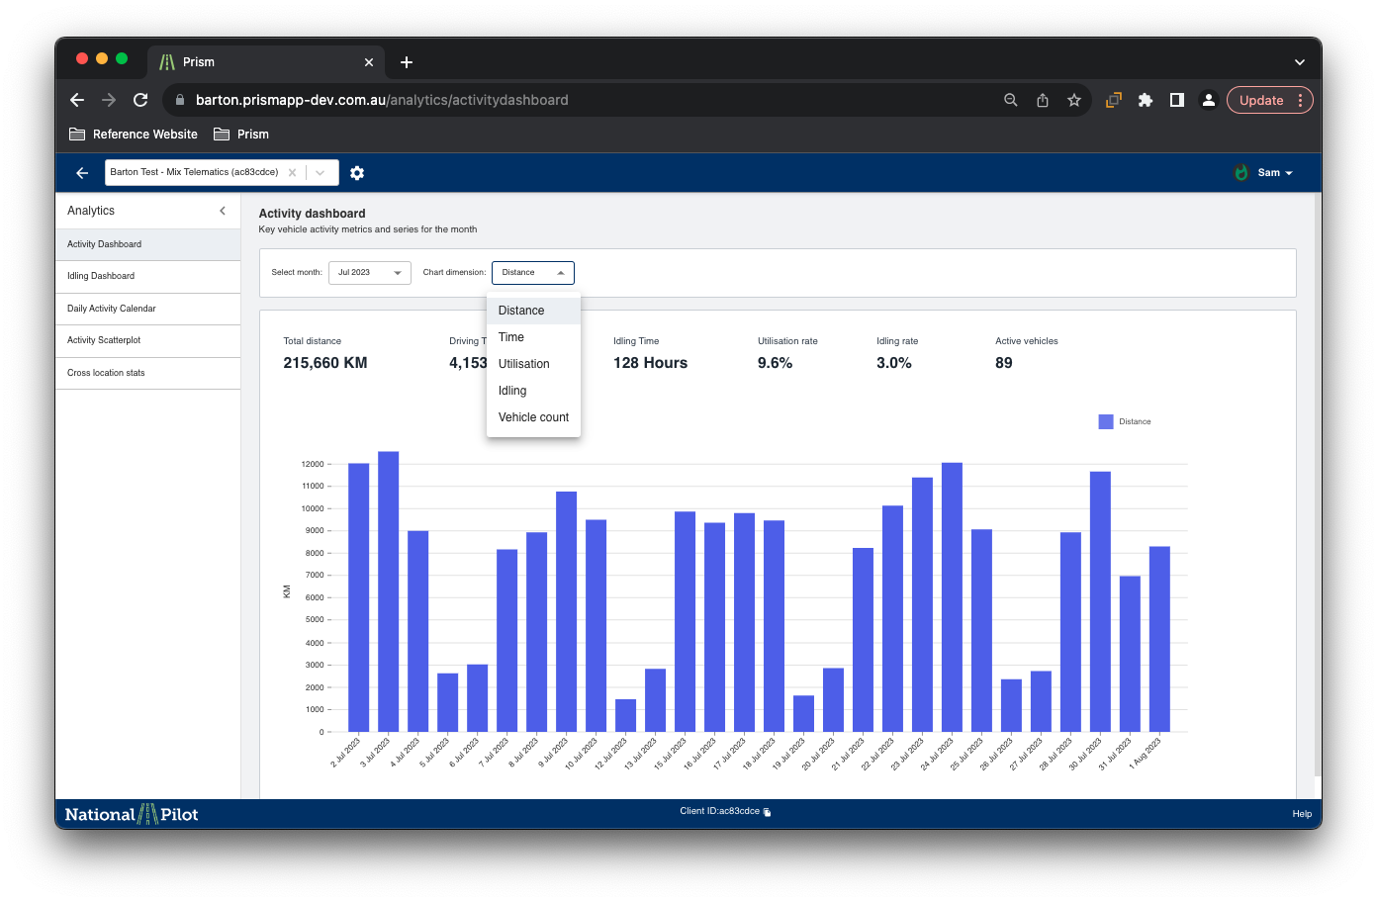Toggle Distance series in chart legend

pyautogui.click(x=1124, y=422)
